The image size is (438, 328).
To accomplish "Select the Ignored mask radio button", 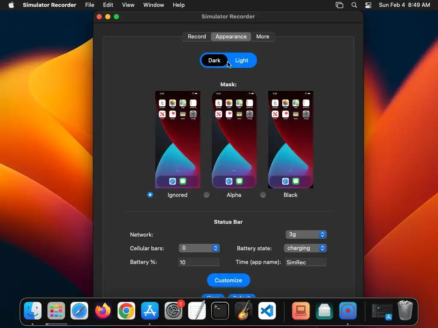I will point(150,195).
